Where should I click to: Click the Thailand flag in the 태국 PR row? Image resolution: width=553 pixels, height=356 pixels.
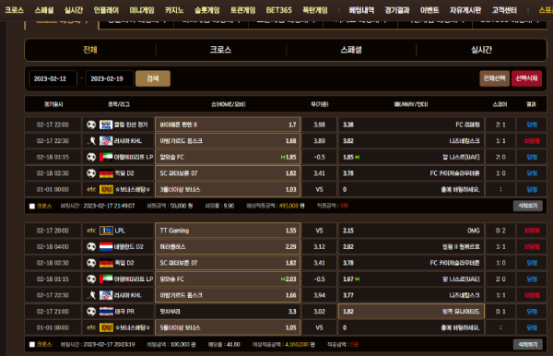coord(106,312)
